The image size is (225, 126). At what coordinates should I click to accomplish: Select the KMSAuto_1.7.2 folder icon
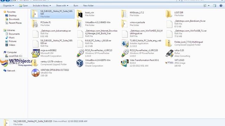point(124,14)
